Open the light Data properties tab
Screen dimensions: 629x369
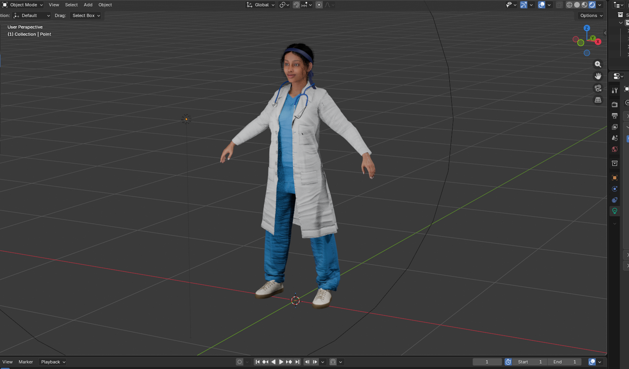click(615, 211)
